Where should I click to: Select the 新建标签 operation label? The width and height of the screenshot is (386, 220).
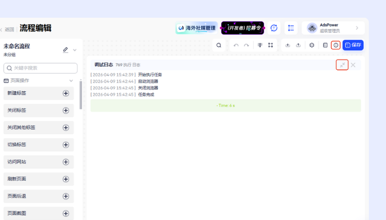[17, 93]
